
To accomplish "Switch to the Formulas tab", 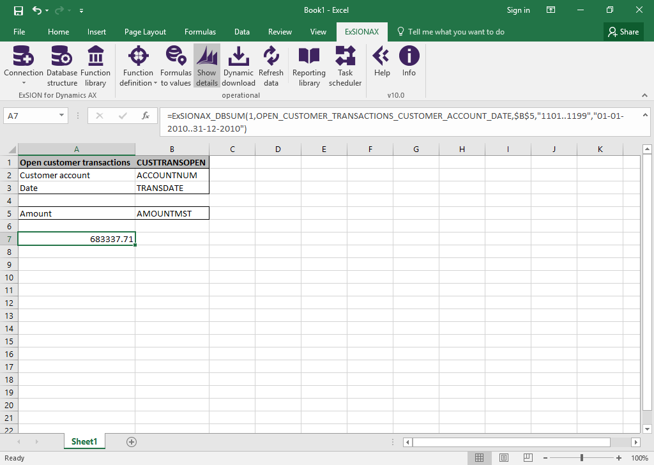I will point(200,32).
